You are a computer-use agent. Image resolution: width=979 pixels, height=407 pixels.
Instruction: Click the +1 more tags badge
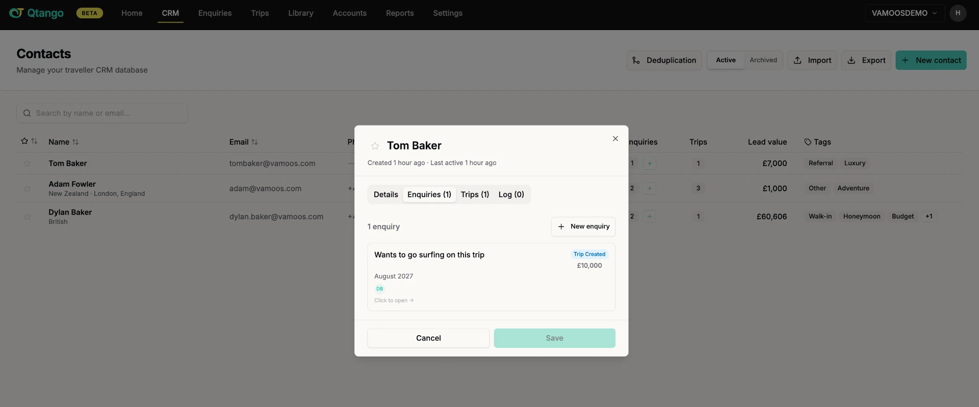click(929, 216)
